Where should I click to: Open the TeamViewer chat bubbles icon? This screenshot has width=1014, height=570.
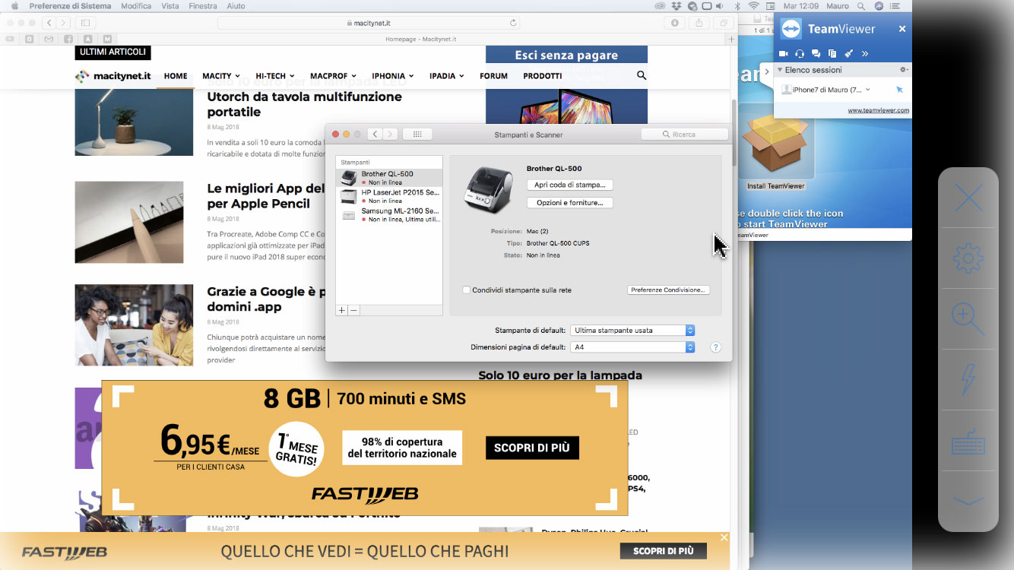coord(816,53)
